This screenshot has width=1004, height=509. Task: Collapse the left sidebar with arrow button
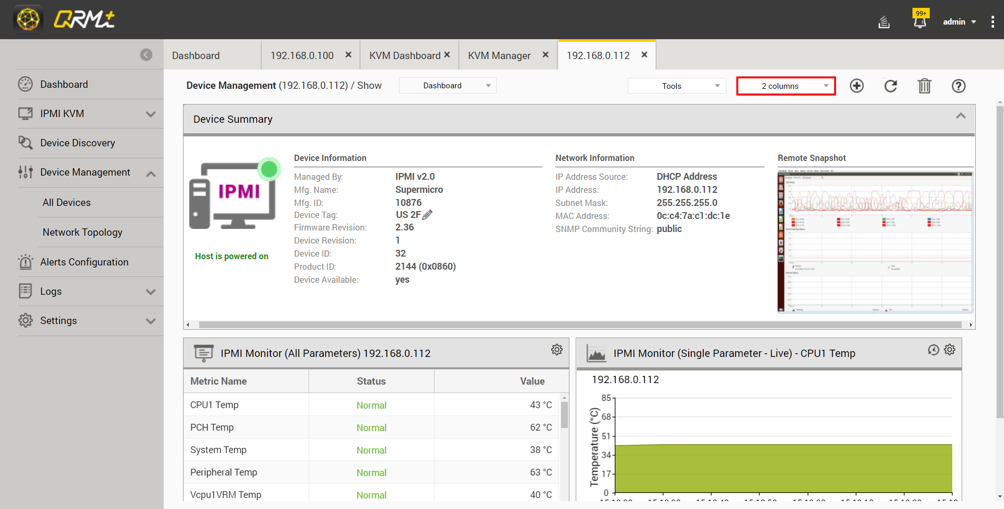pos(146,55)
